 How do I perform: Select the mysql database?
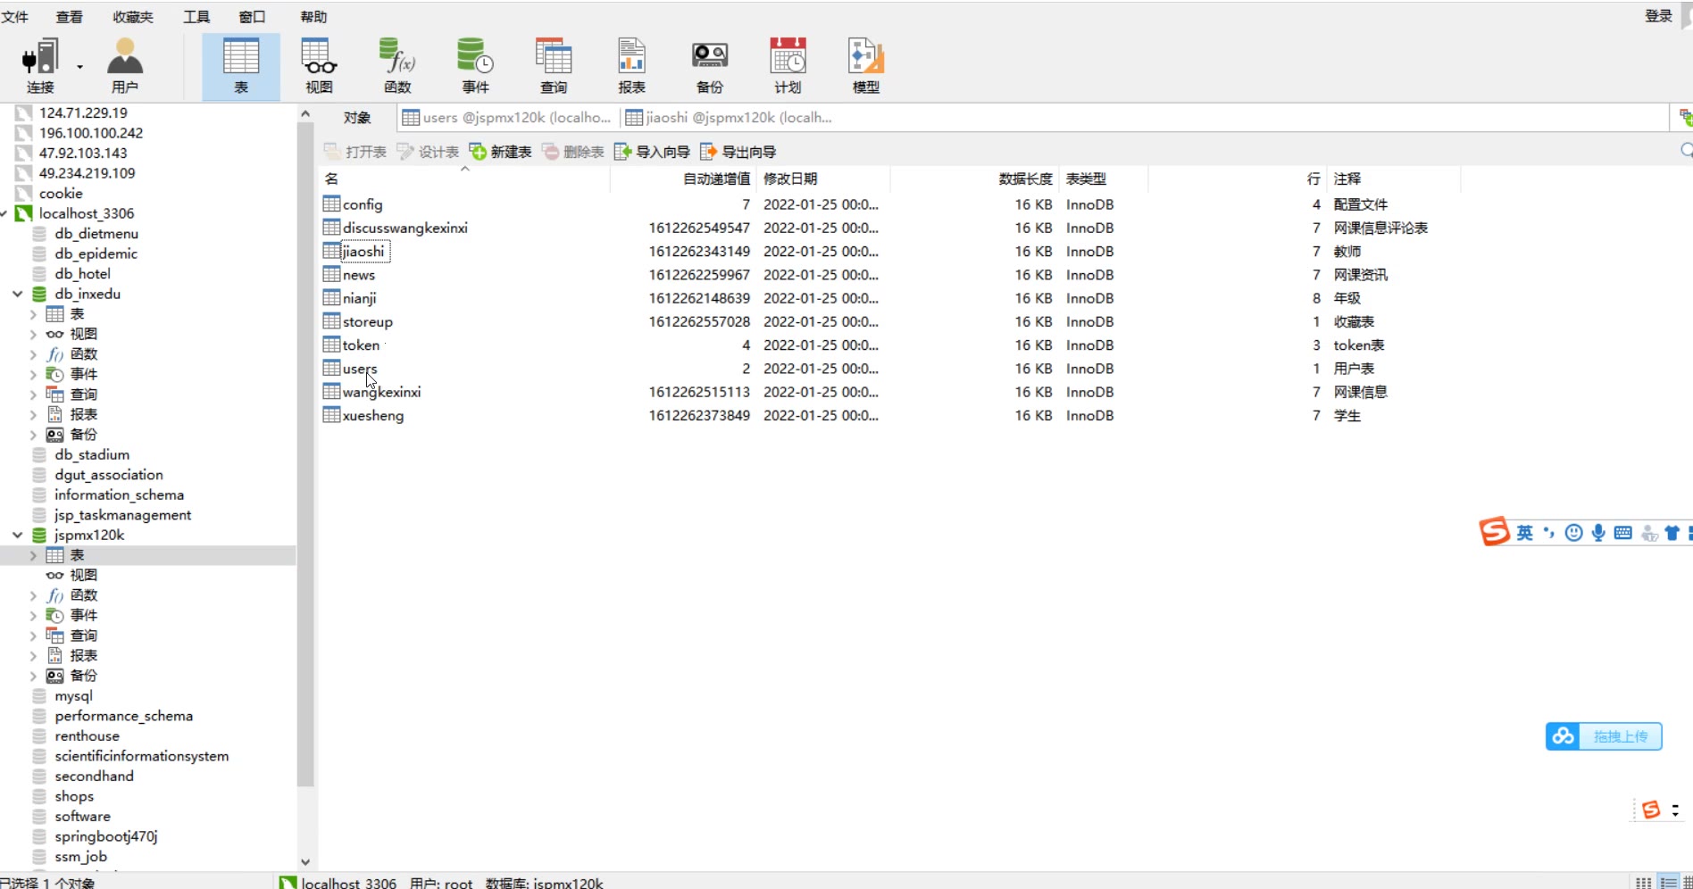tap(73, 695)
